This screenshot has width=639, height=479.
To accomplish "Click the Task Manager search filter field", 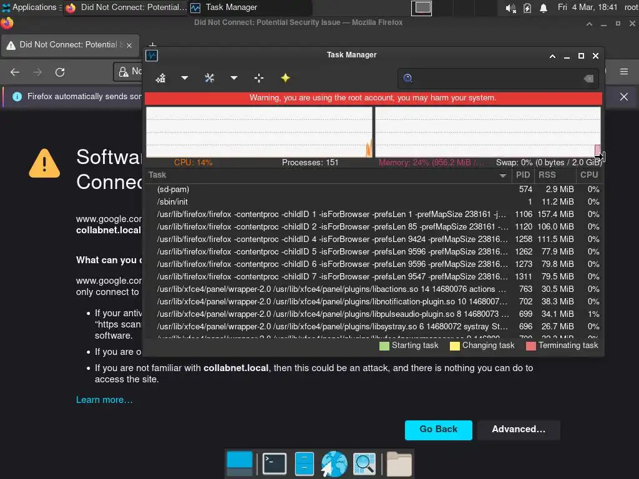I will coord(498,78).
